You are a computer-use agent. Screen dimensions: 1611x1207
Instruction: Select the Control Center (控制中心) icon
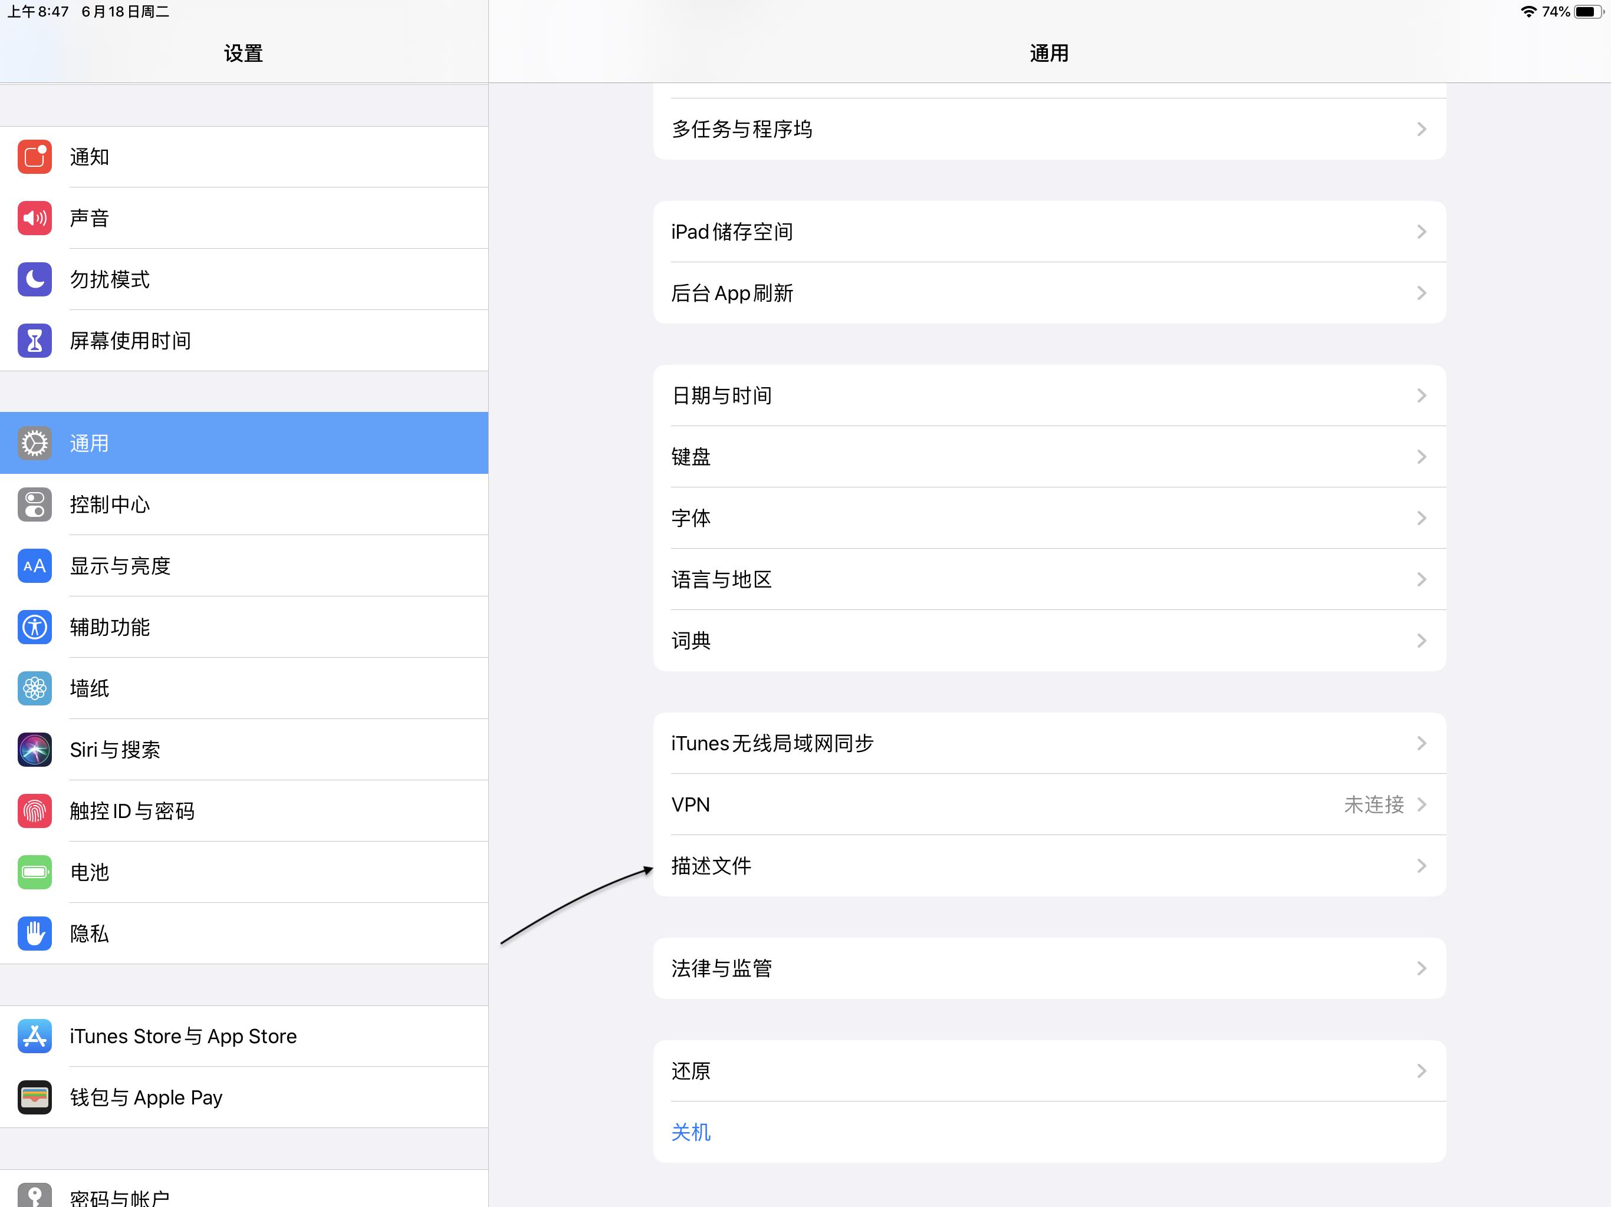click(34, 505)
